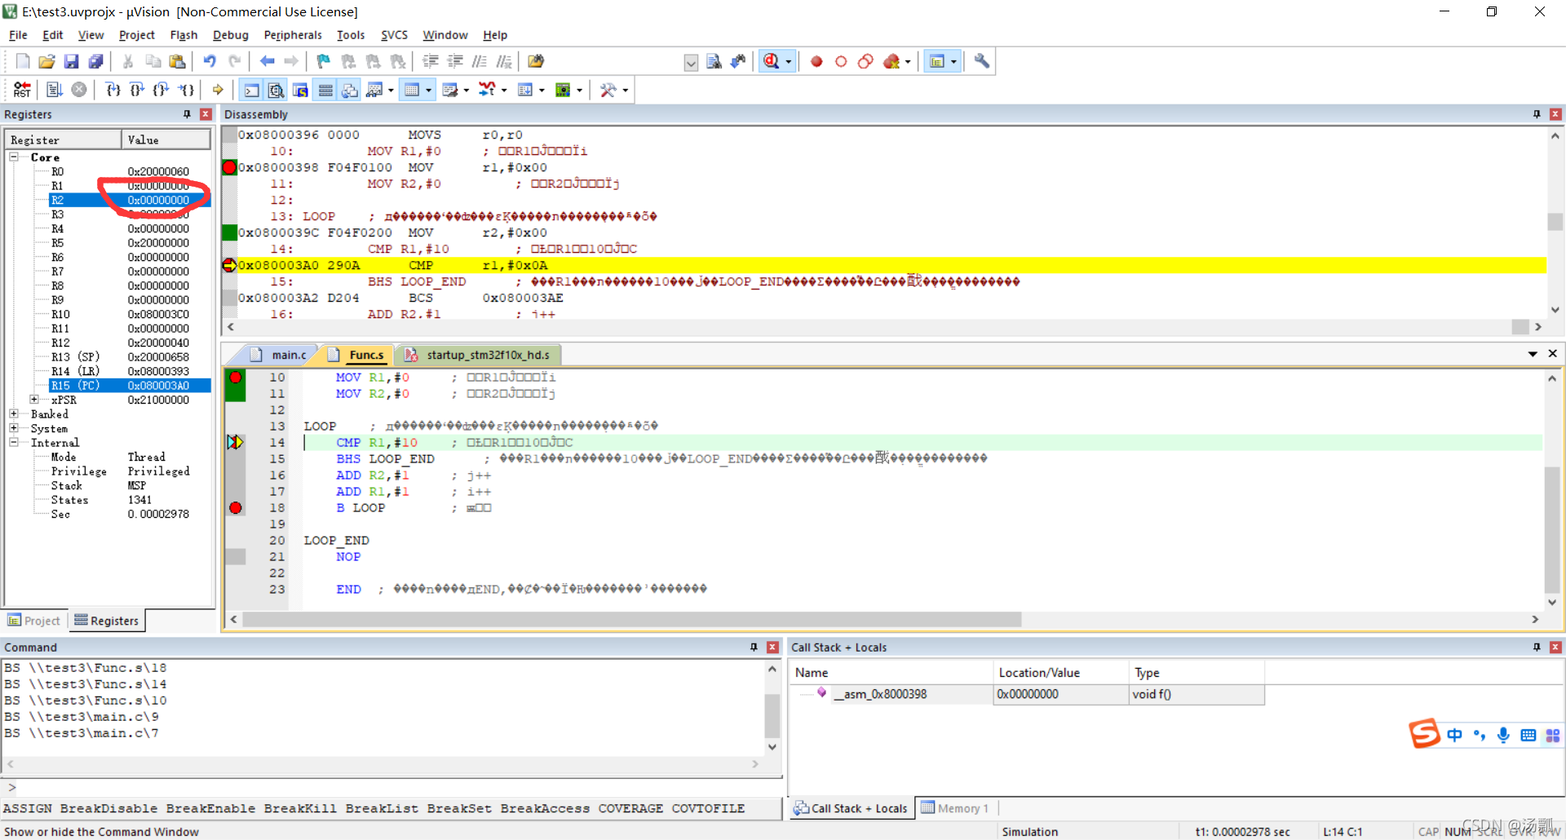The height and width of the screenshot is (840, 1566).
Task: Toggle the Disassembly Window toolbar button
Action: tap(276, 90)
